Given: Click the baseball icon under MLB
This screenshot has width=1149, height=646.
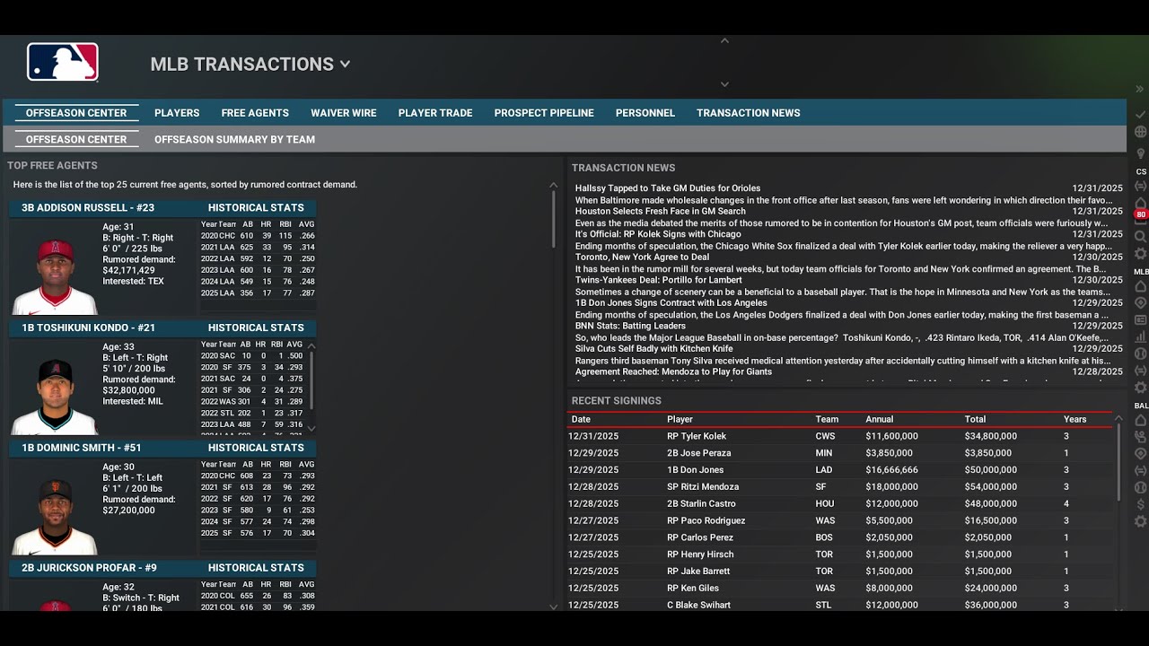Looking at the screenshot, I should coord(1141,354).
